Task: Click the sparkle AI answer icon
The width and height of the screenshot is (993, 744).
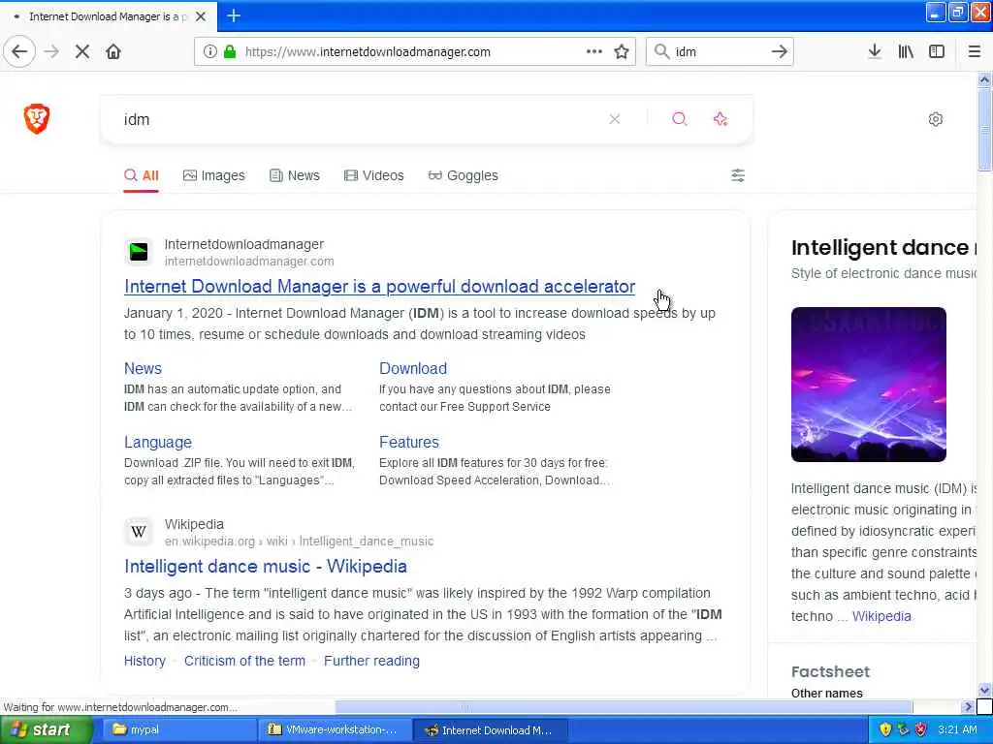Action: (721, 119)
